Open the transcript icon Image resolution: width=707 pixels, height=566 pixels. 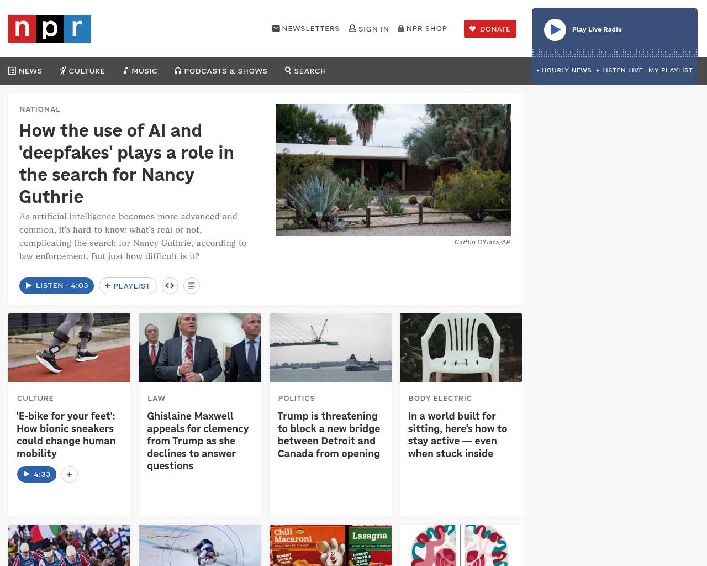click(x=192, y=286)
